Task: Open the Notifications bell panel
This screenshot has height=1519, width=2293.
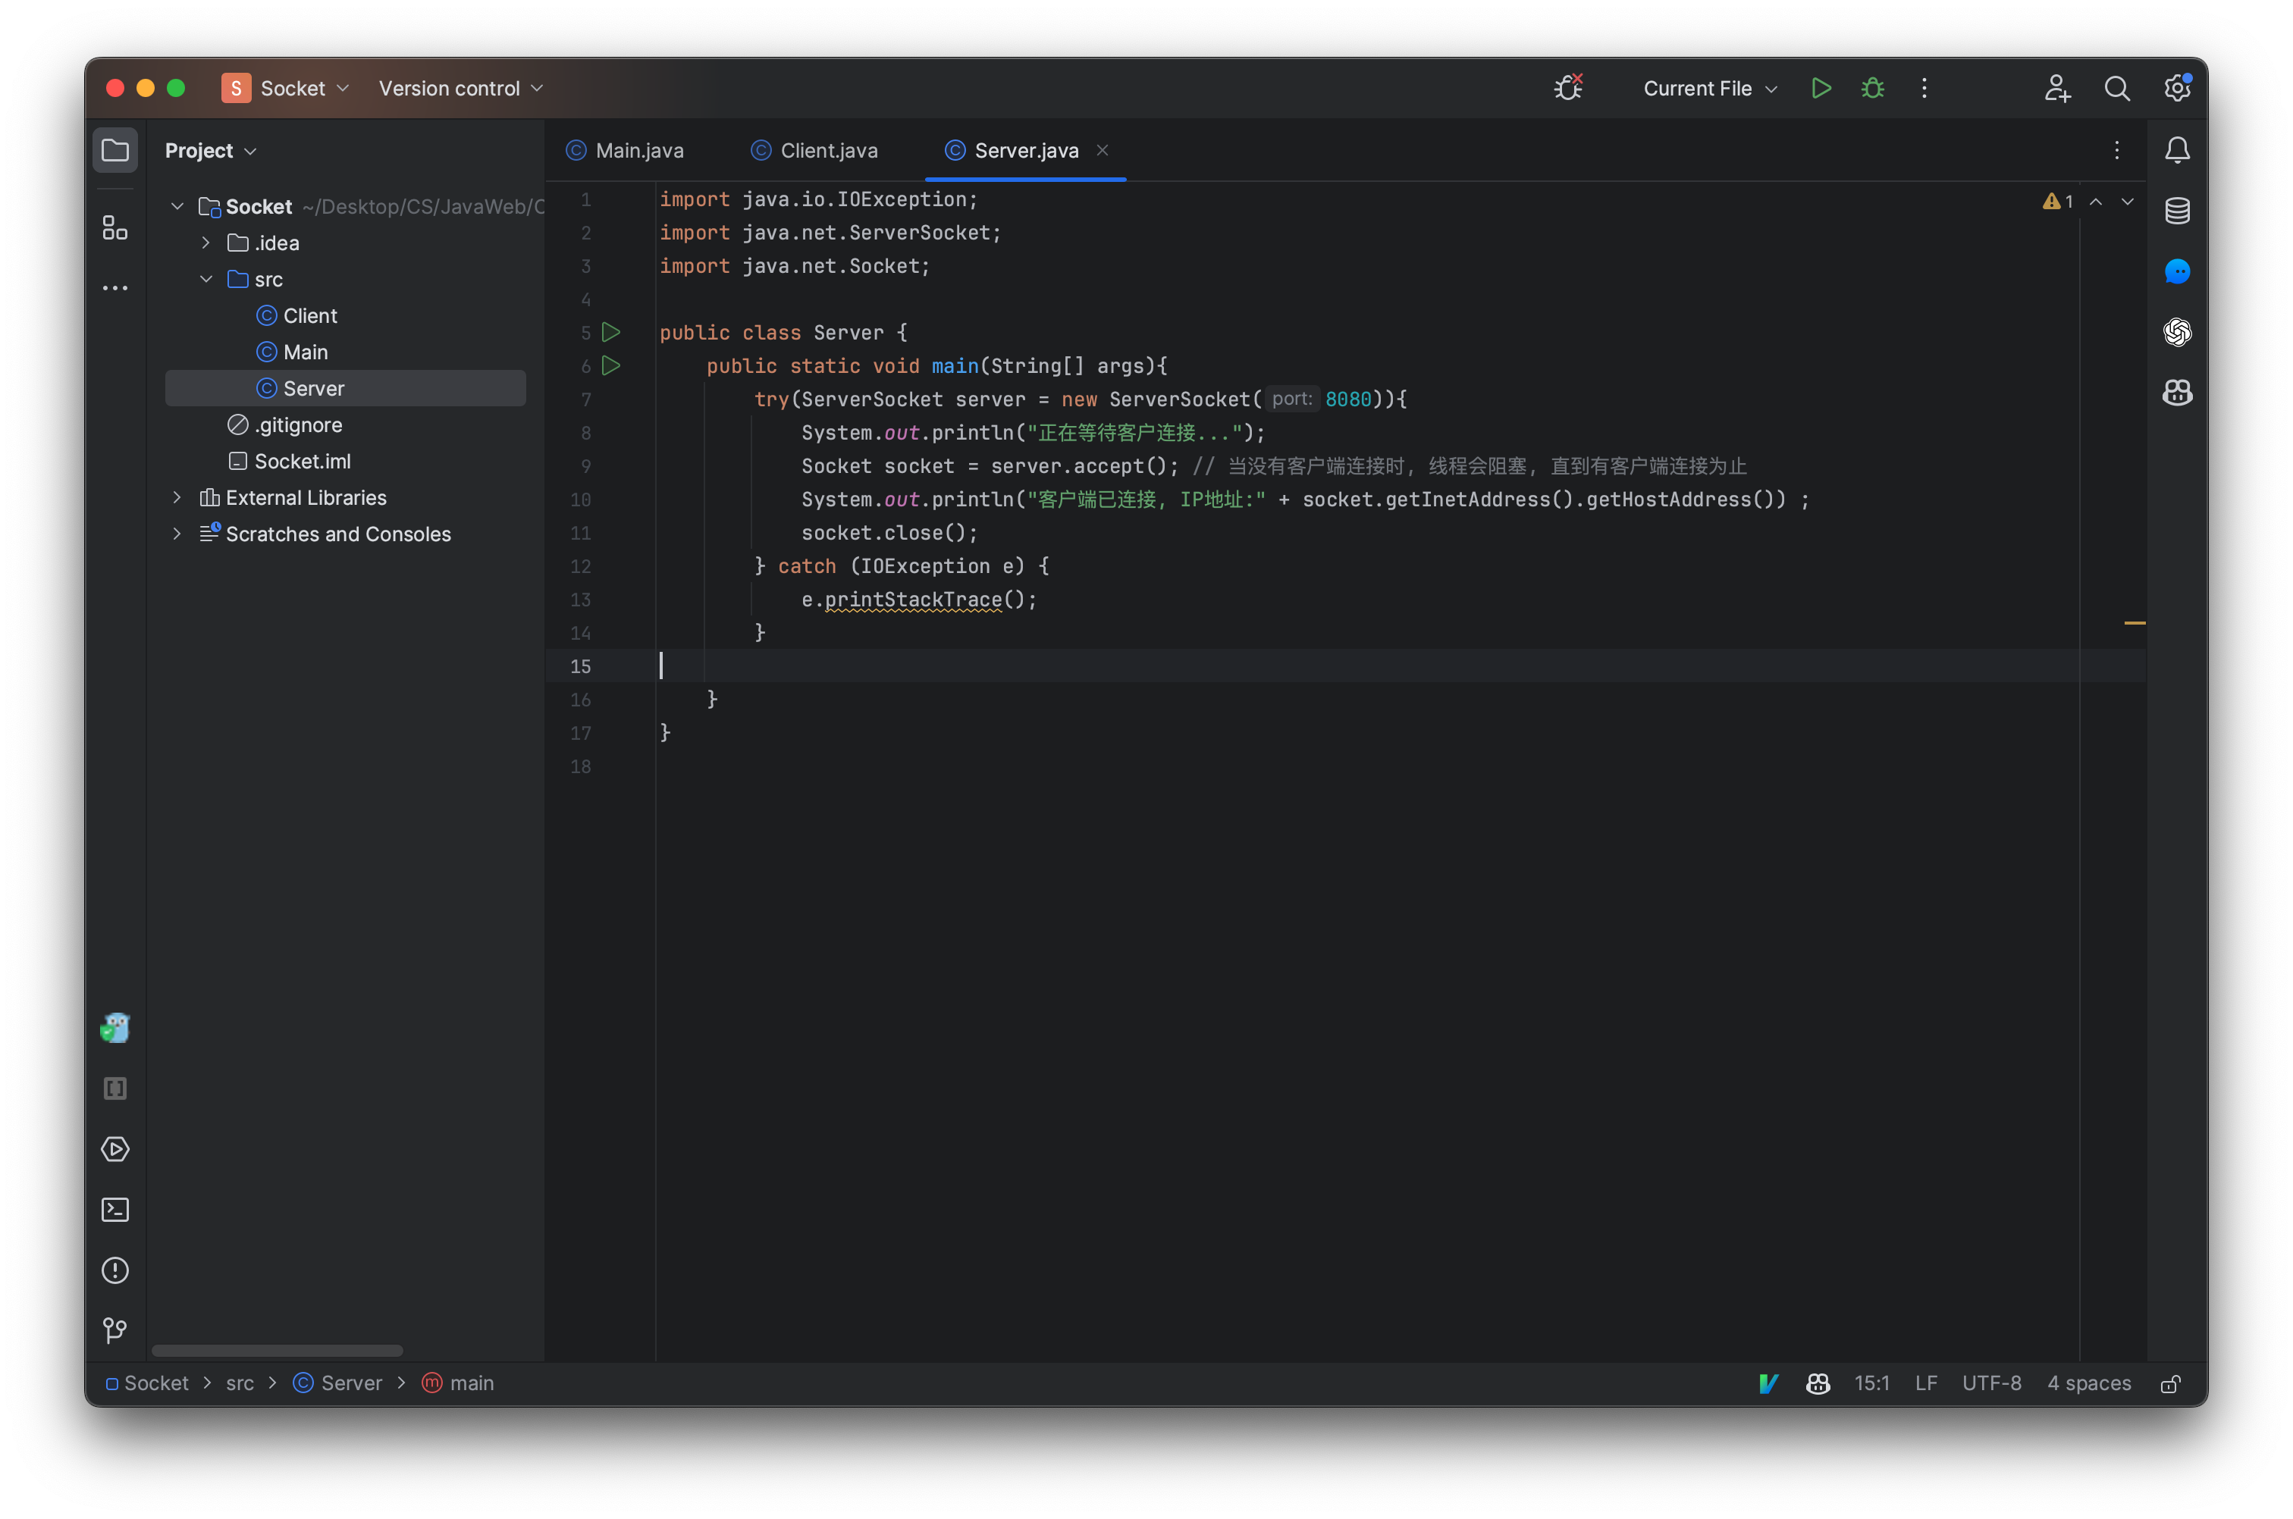Action: coord(2177,150)
